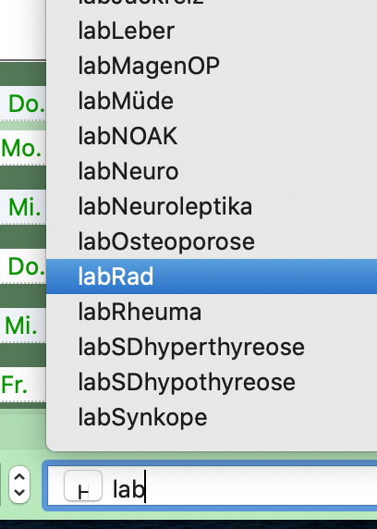
Task: Select the upper Mi. day row
Action: [23, 207]
